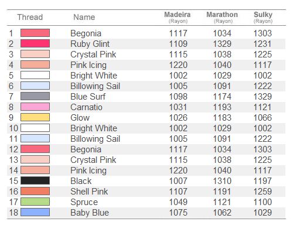Select the yellow Glow swatch

35,117
